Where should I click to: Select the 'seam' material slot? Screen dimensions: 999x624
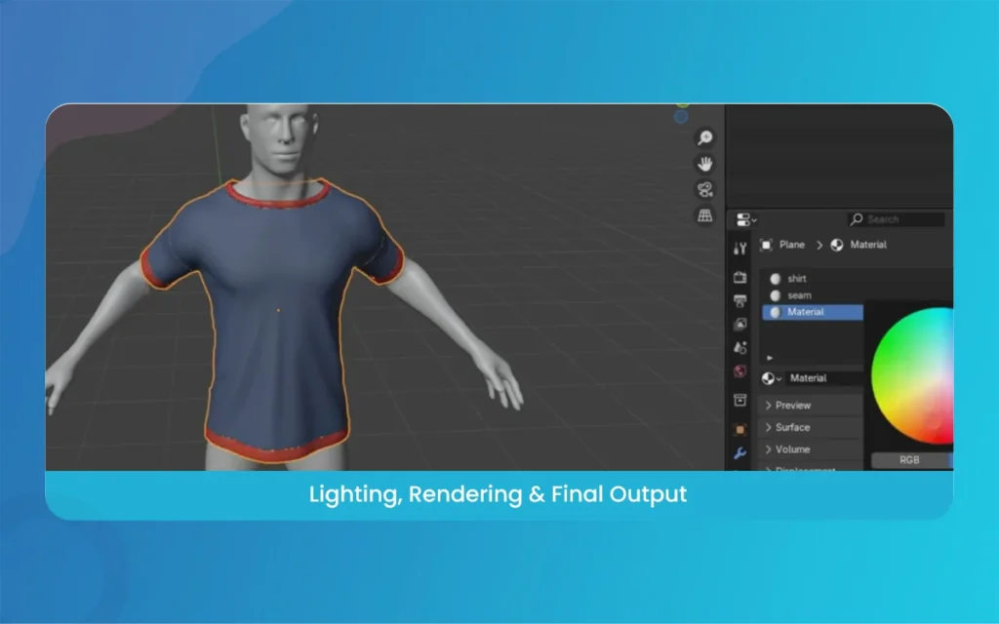(x=799, y=294)
